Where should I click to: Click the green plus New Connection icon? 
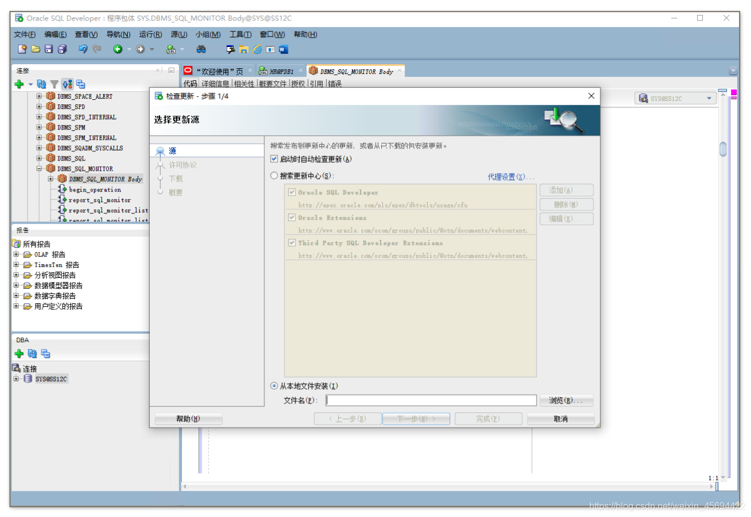coord(19,84)
